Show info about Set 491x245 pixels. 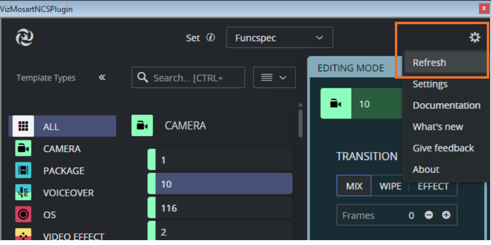click(x=211, y=38)
